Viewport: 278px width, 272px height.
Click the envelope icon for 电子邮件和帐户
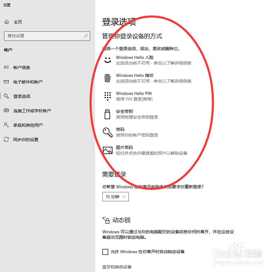(6, 82)
